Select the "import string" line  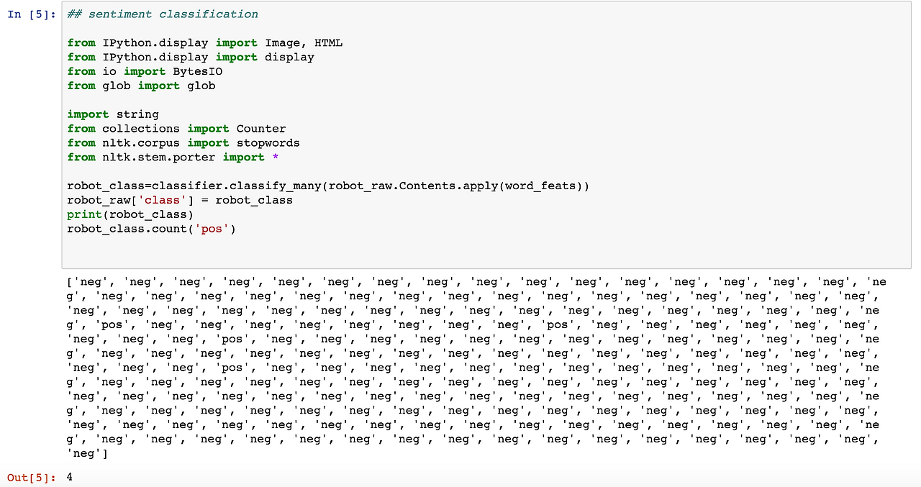(x=113, y=114)
